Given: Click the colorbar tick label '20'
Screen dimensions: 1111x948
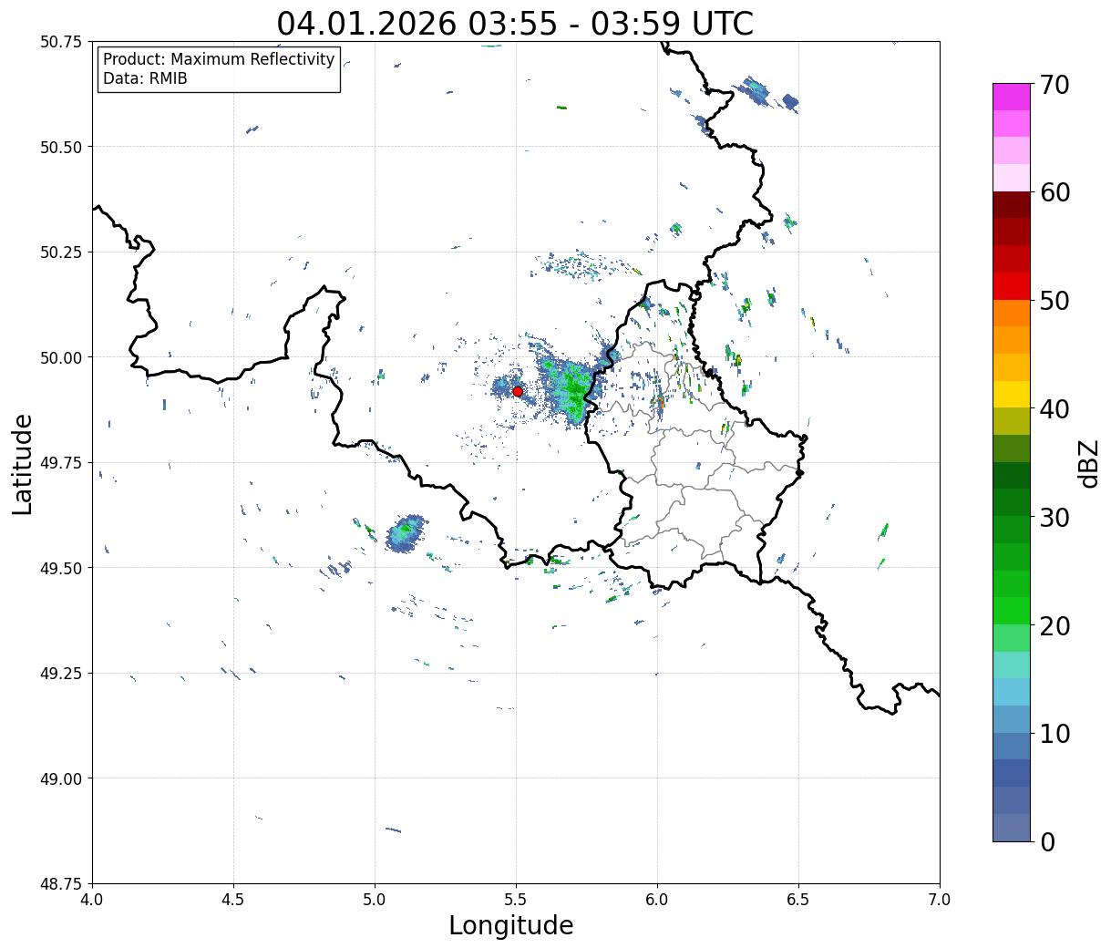Looking at the screenshot, I should (x=1054, y=625).
